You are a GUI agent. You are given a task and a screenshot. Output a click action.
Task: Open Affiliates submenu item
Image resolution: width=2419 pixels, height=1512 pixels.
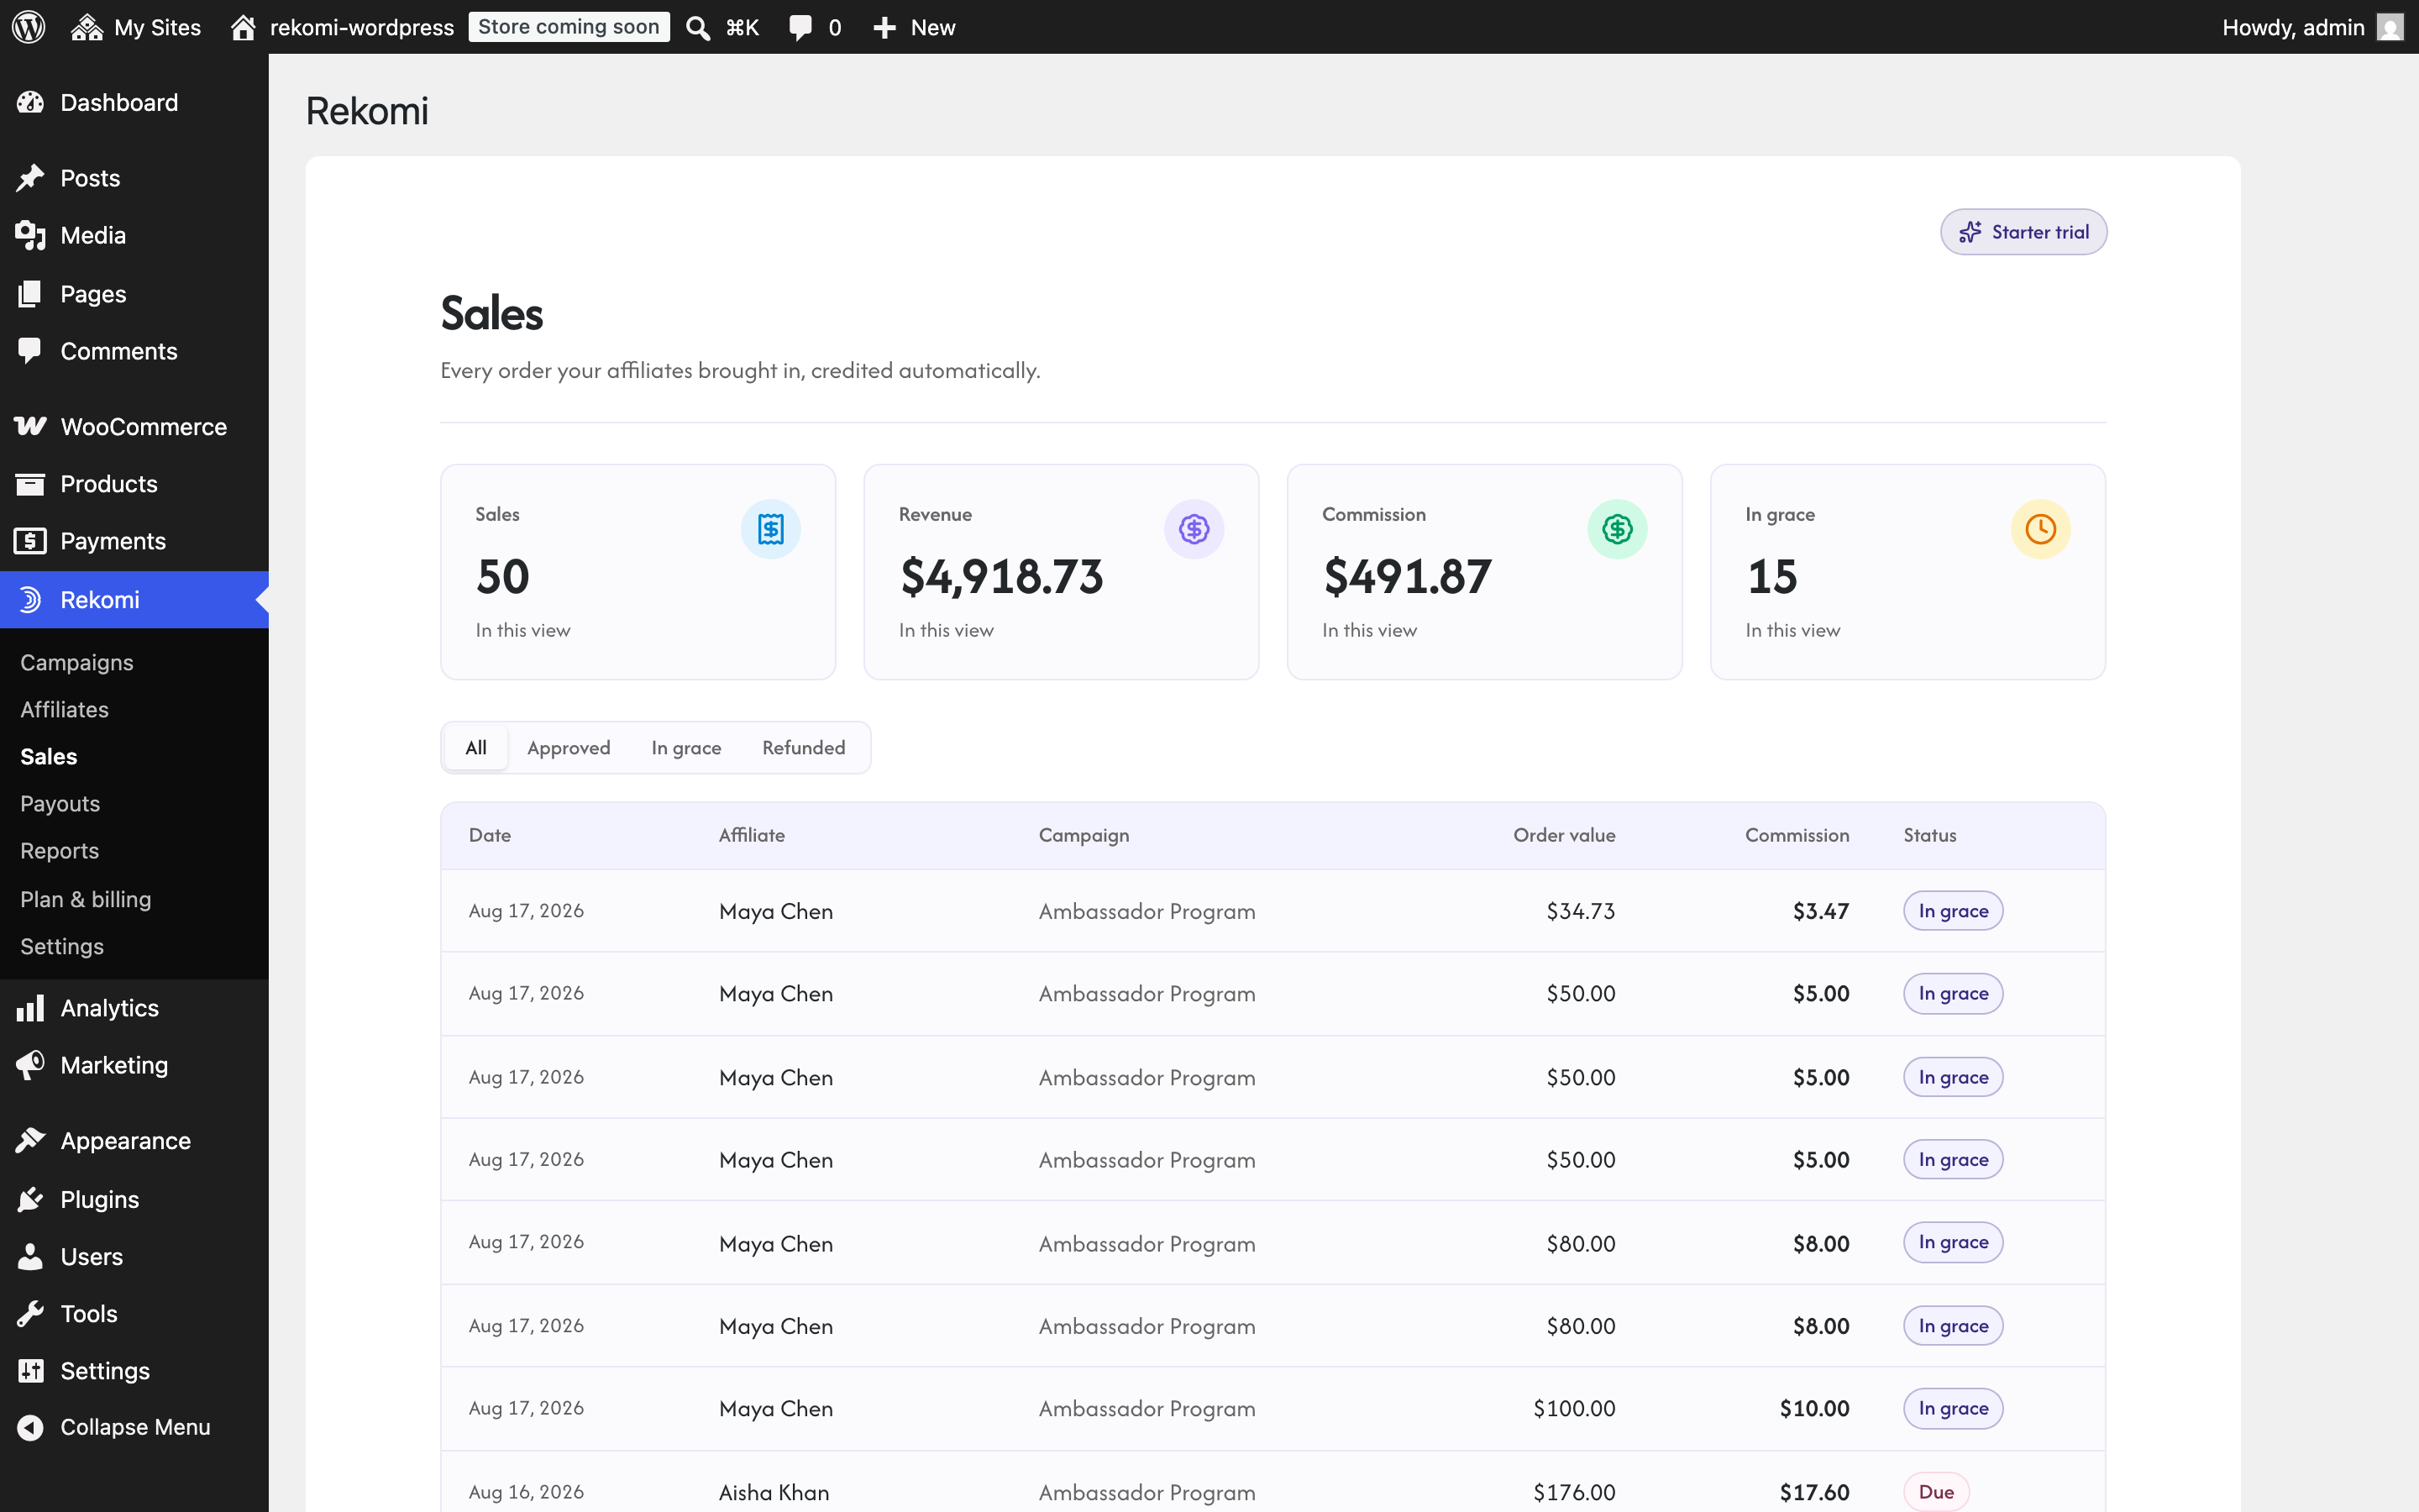64,709
